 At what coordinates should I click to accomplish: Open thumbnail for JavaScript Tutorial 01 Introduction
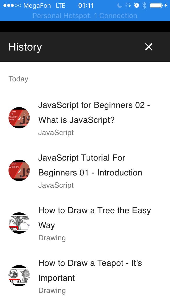point(19,170)
